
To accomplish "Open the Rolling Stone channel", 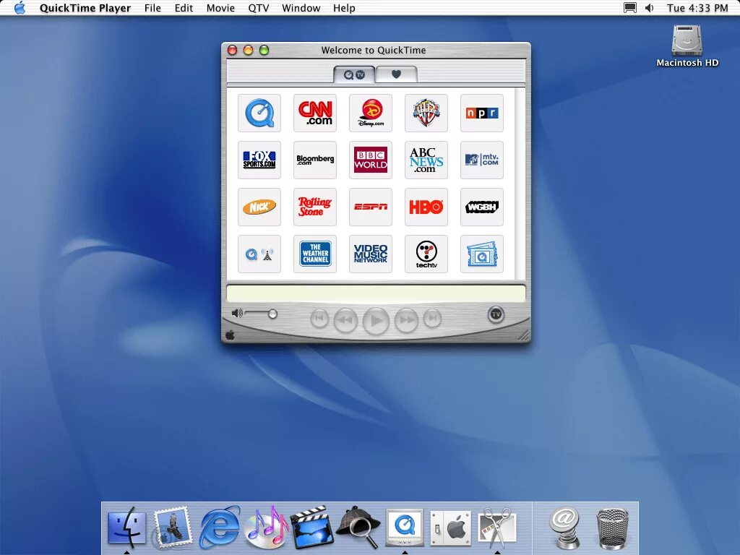I will (315, 207).
